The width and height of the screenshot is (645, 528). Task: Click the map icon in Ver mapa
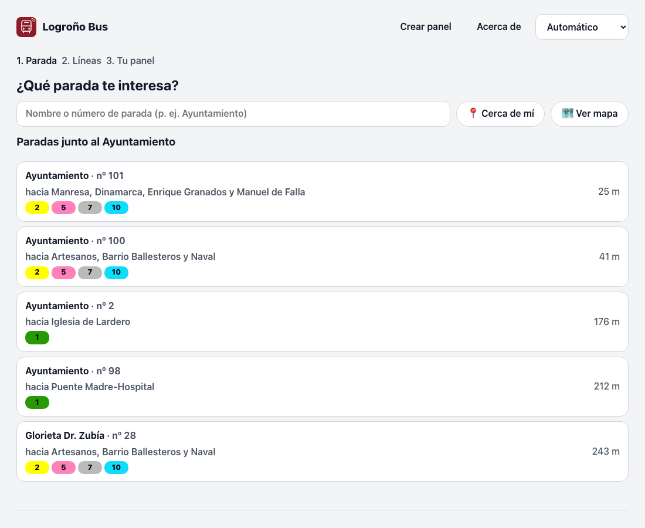coord(567,113)
